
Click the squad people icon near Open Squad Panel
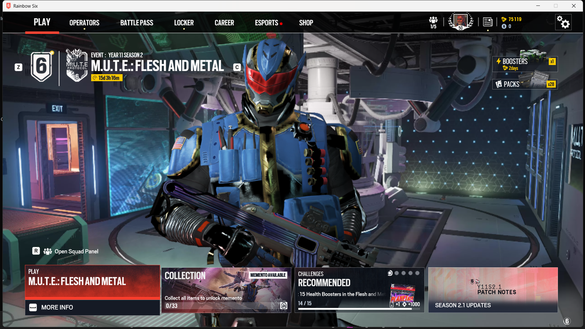click(x=48, y=251)
